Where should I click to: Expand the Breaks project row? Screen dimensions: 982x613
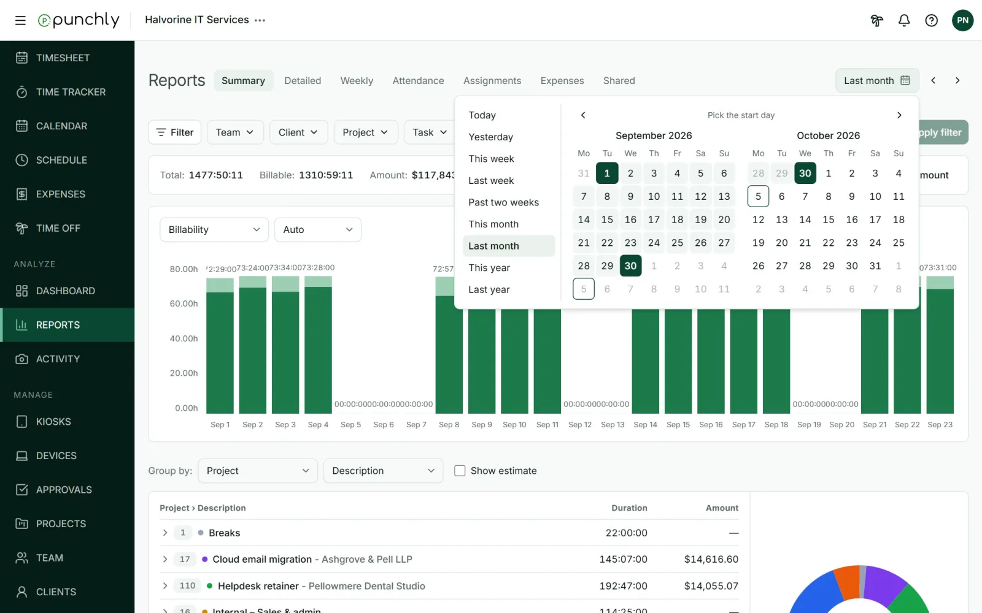pyautogui.click(x=164, y=533)
